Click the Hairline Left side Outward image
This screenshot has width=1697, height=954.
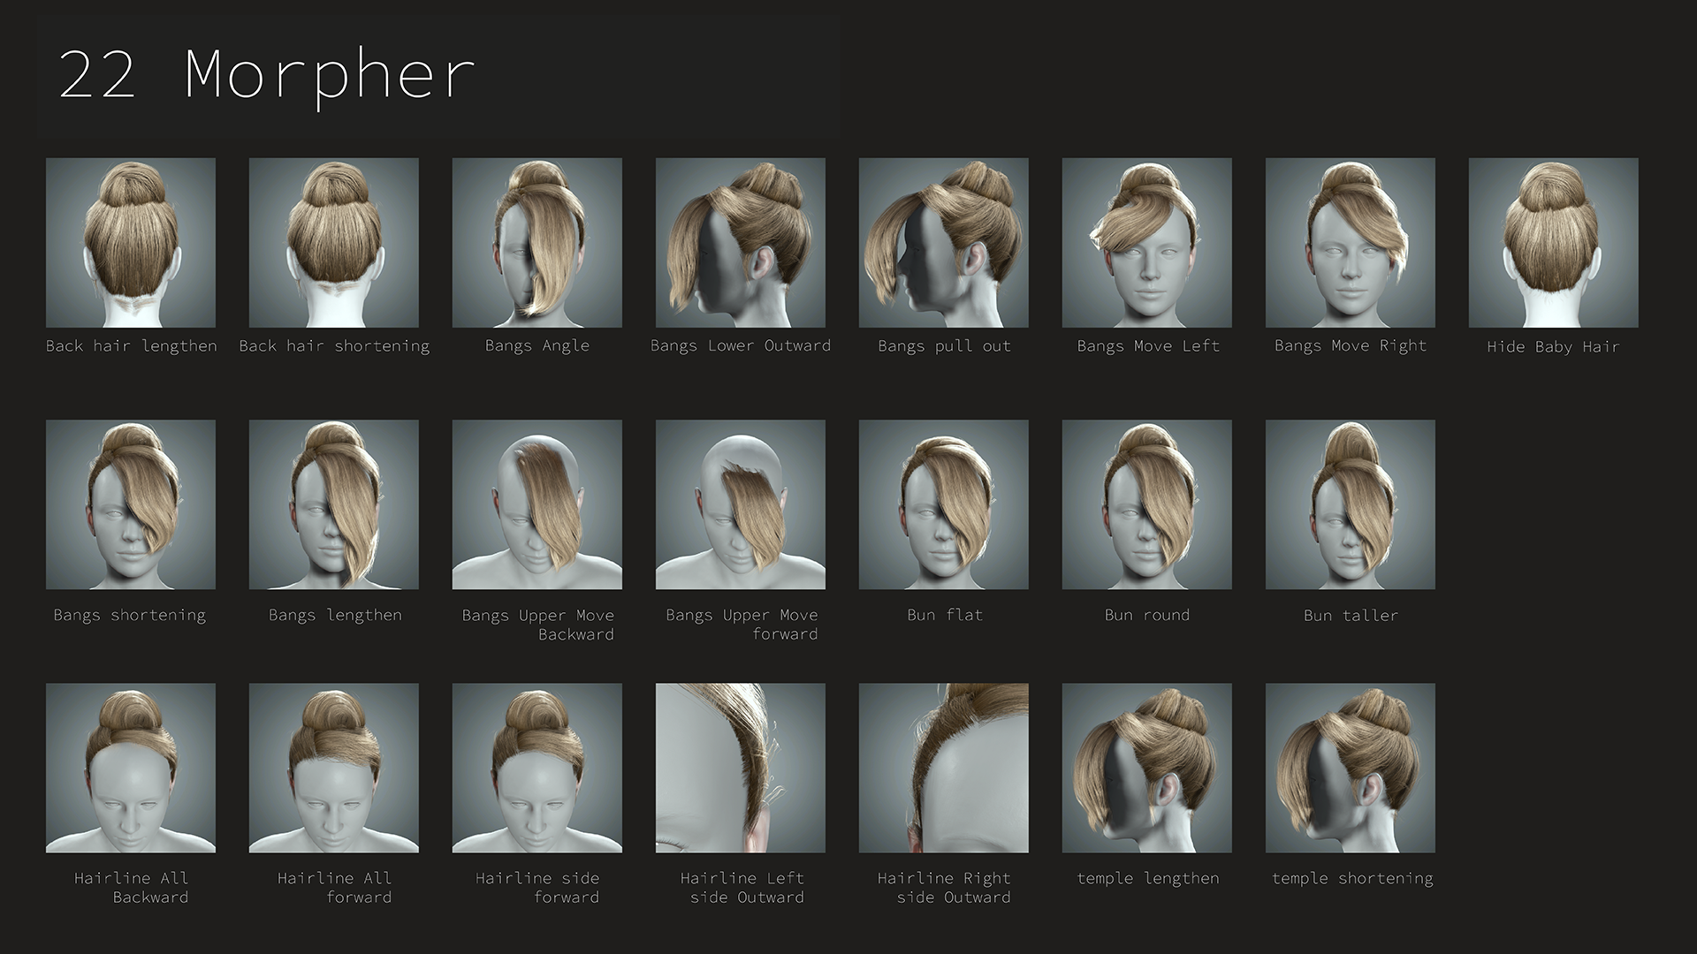(741, 768)
